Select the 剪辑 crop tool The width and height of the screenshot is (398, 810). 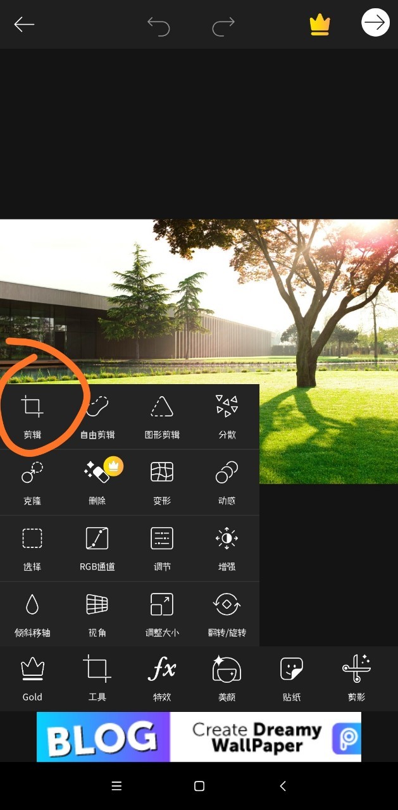pyautogui.click(x=32, y=416)
